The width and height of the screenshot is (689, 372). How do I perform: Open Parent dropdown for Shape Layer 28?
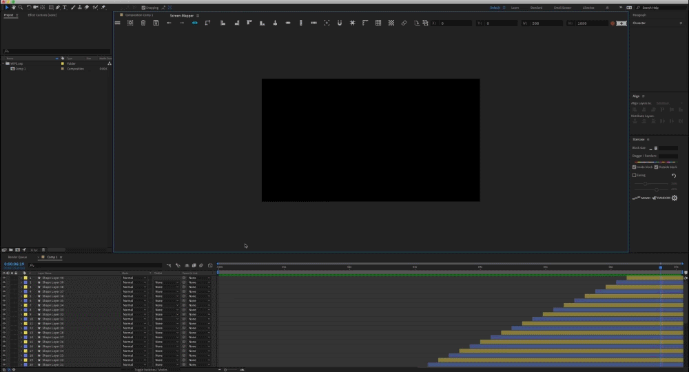click(x=199, y=333)
